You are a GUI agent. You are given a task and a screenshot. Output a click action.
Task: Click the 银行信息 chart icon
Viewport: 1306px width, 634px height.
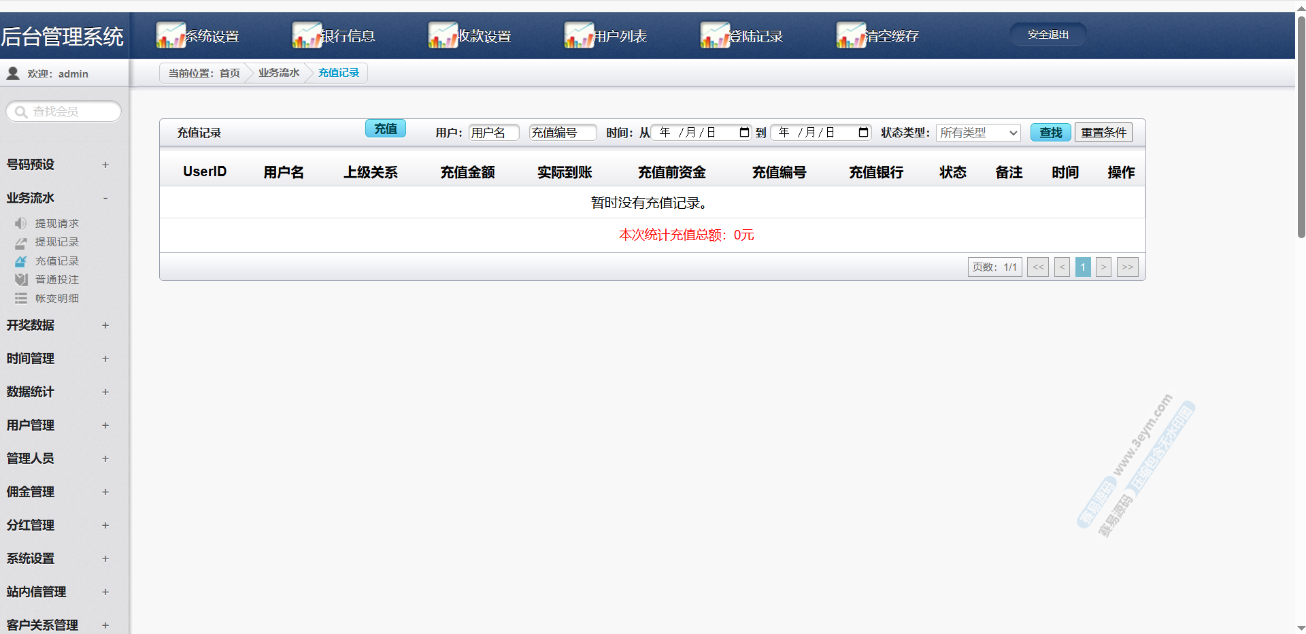[306, 35]
